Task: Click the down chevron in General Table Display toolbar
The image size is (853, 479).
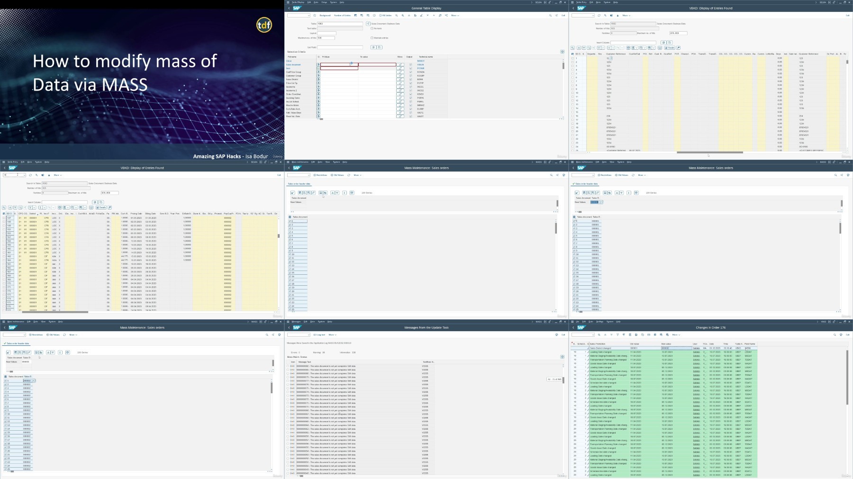Action: tap(427, 15)
